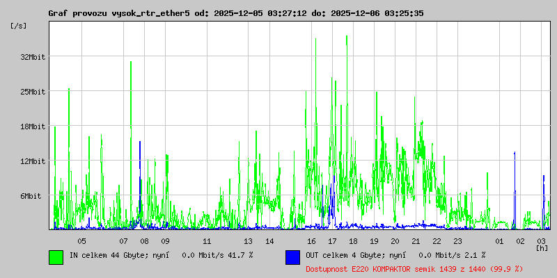Click hour 14 on the time axis
This screenshot has height=278, width=557.
(x=269, y=240)
